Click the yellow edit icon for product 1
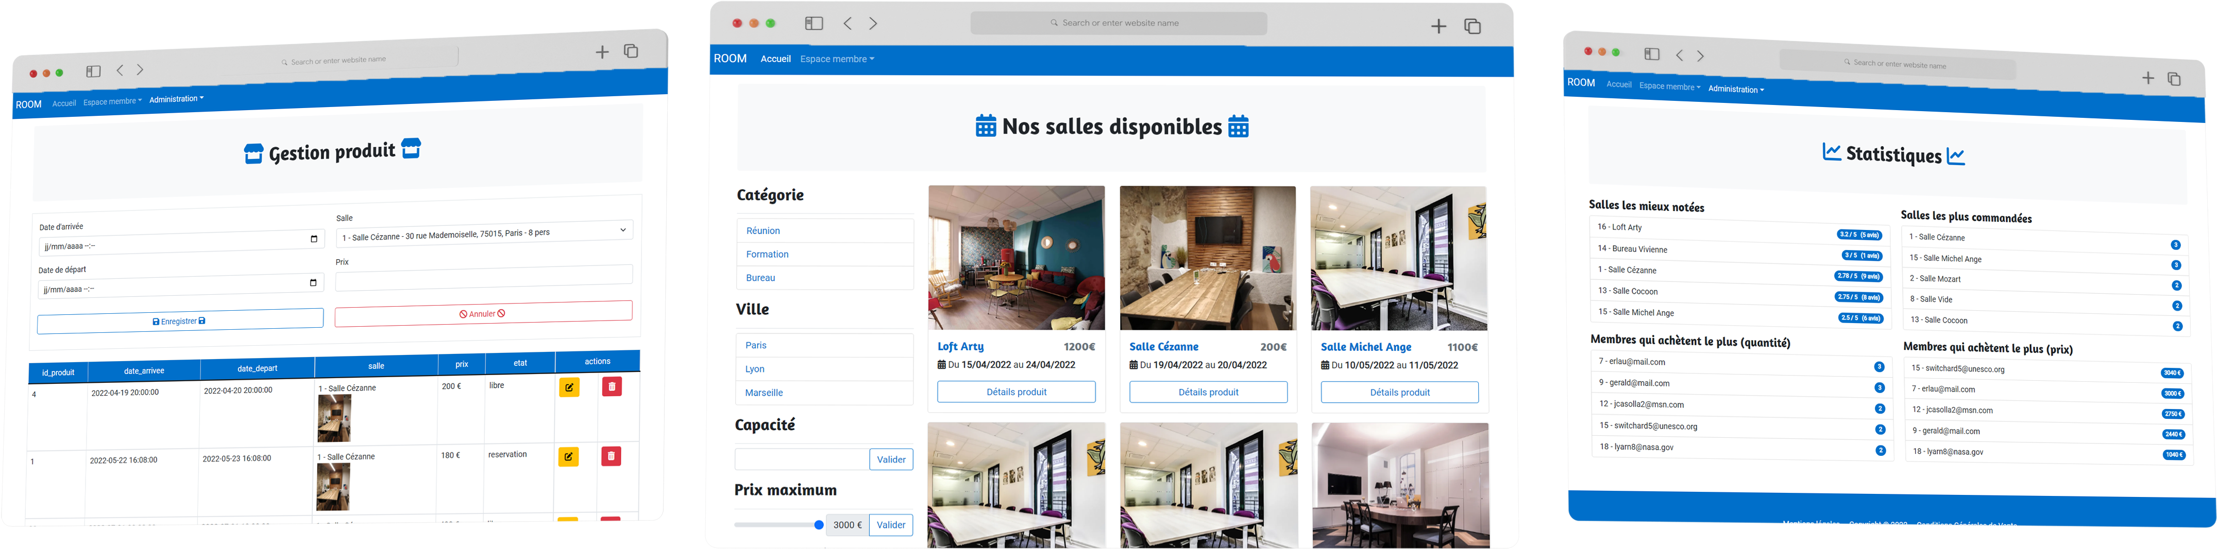The height and width of the screenshot is (551, 2217). pos(568,456)
